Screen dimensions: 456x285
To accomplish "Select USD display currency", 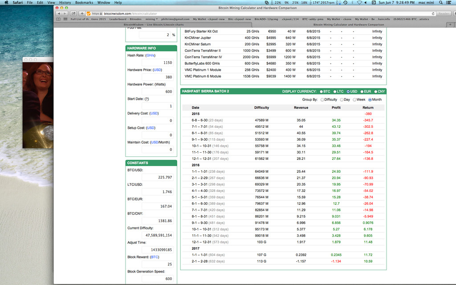I will [x=348, y=92].
